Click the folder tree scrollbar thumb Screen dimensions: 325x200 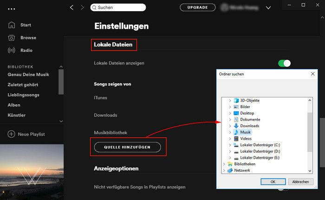pyautogui.click(x=310, y=132)
